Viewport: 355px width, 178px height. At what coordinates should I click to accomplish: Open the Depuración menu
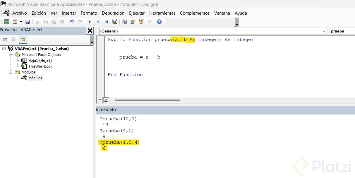coord(113,13)
